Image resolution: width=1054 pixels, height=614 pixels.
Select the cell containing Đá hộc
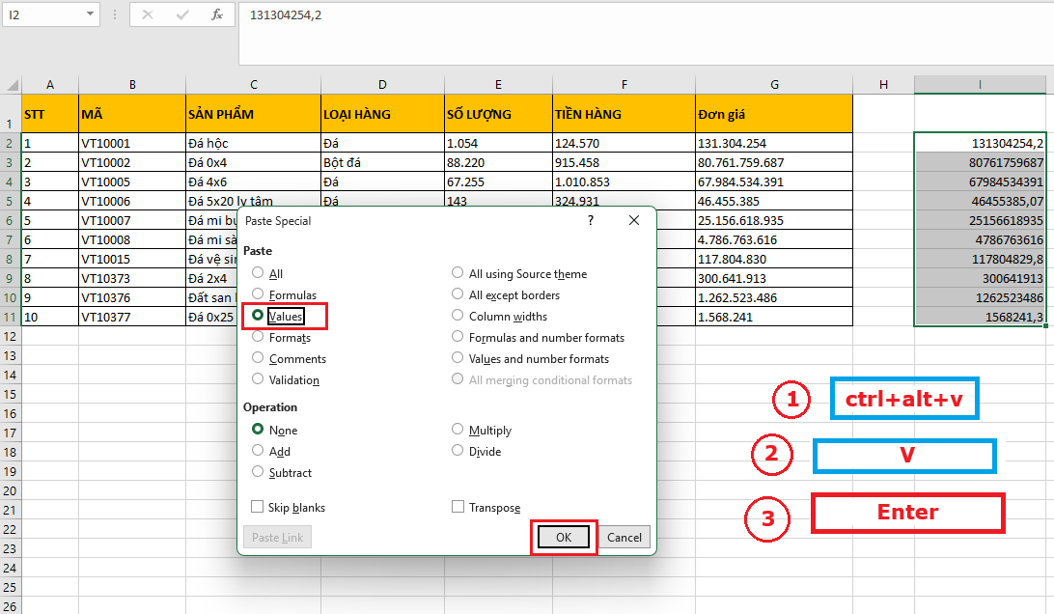pos(253,143)
